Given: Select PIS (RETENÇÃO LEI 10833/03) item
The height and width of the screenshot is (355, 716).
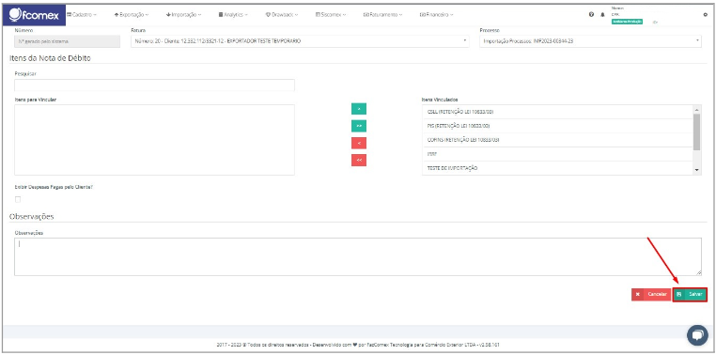Looking at the screenshot, I should (557, 126).
